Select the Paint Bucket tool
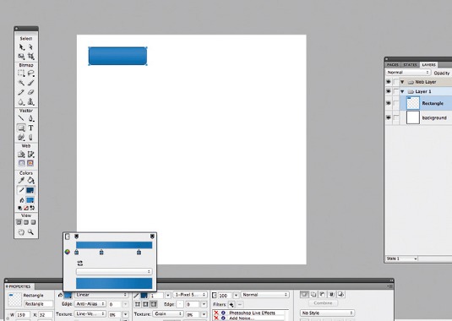The image size is (452, 321). pos(30,181)
